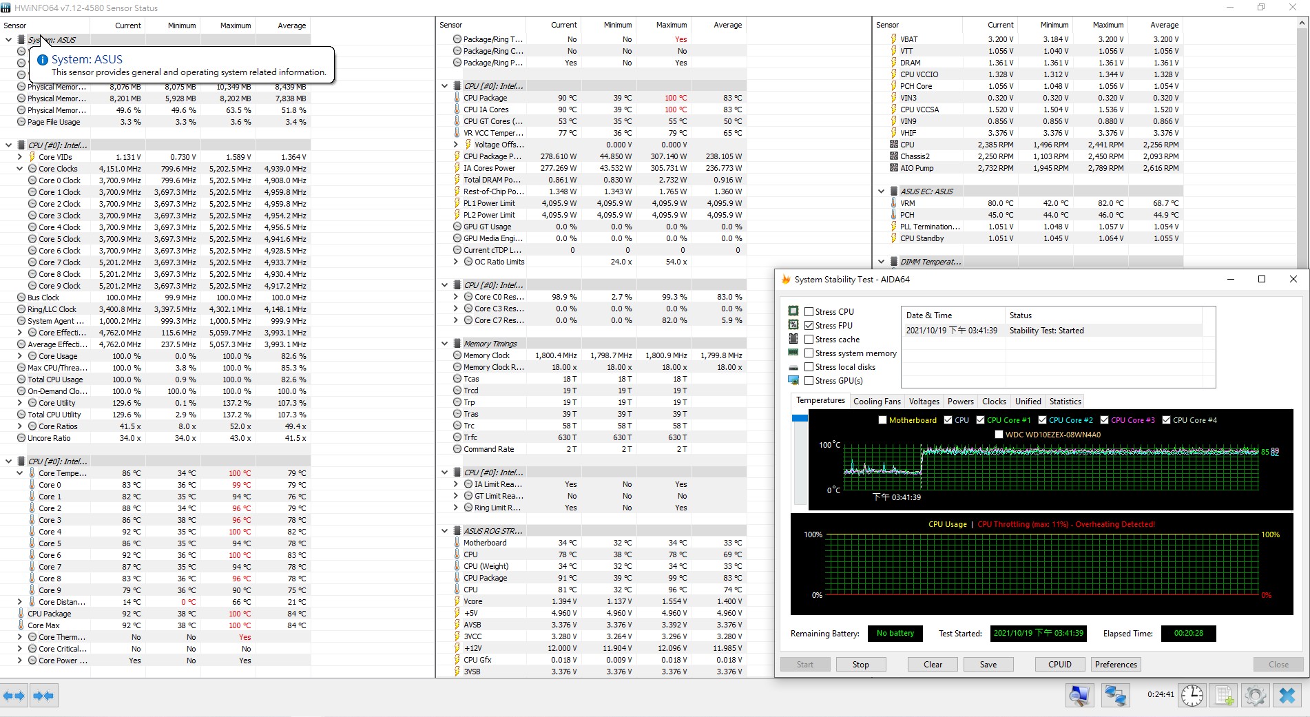Click the thermometer icon beside VRM
Image resolution: width=1310 pixels, height=717 pixels.
(x=894, y=203)
